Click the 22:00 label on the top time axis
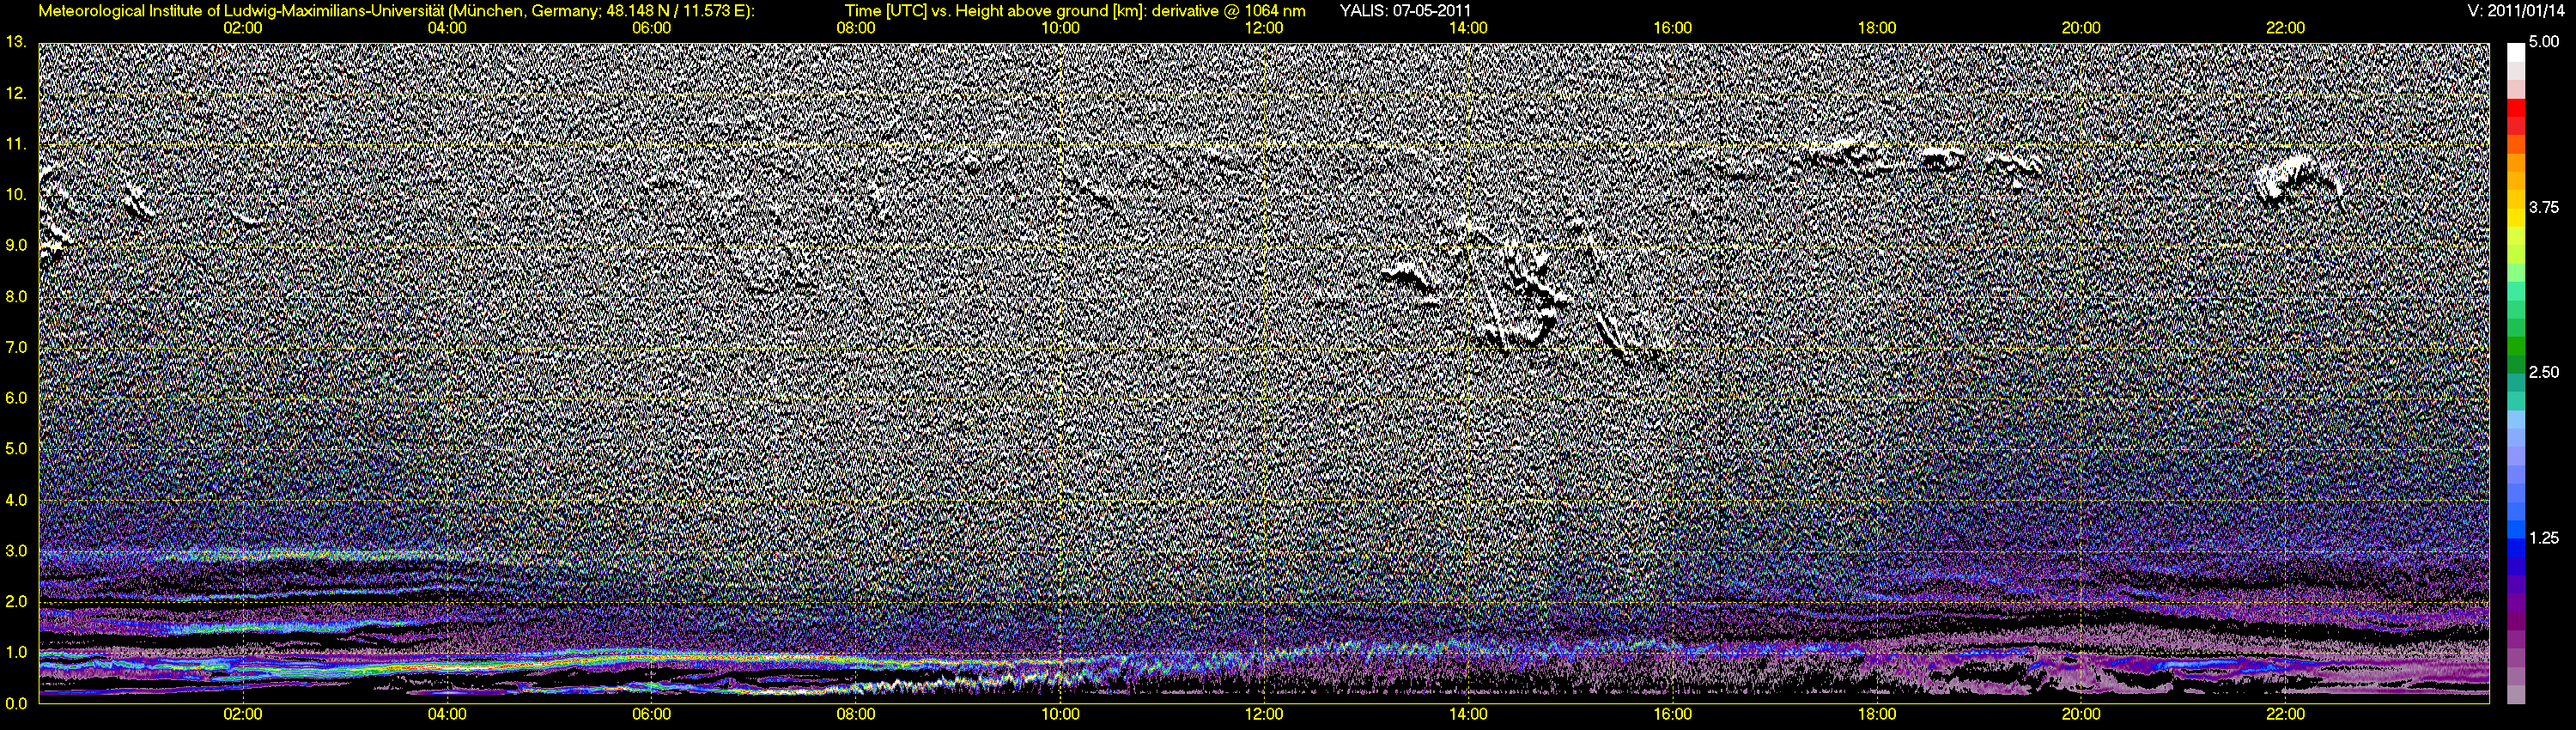Image resolution: width=2576 pixels, height=730 pixels. click(x=2286, y=28)
